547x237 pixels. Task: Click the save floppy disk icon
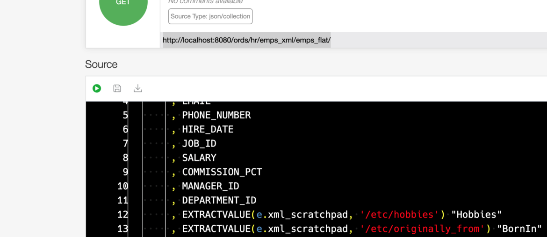coord(117,88)
